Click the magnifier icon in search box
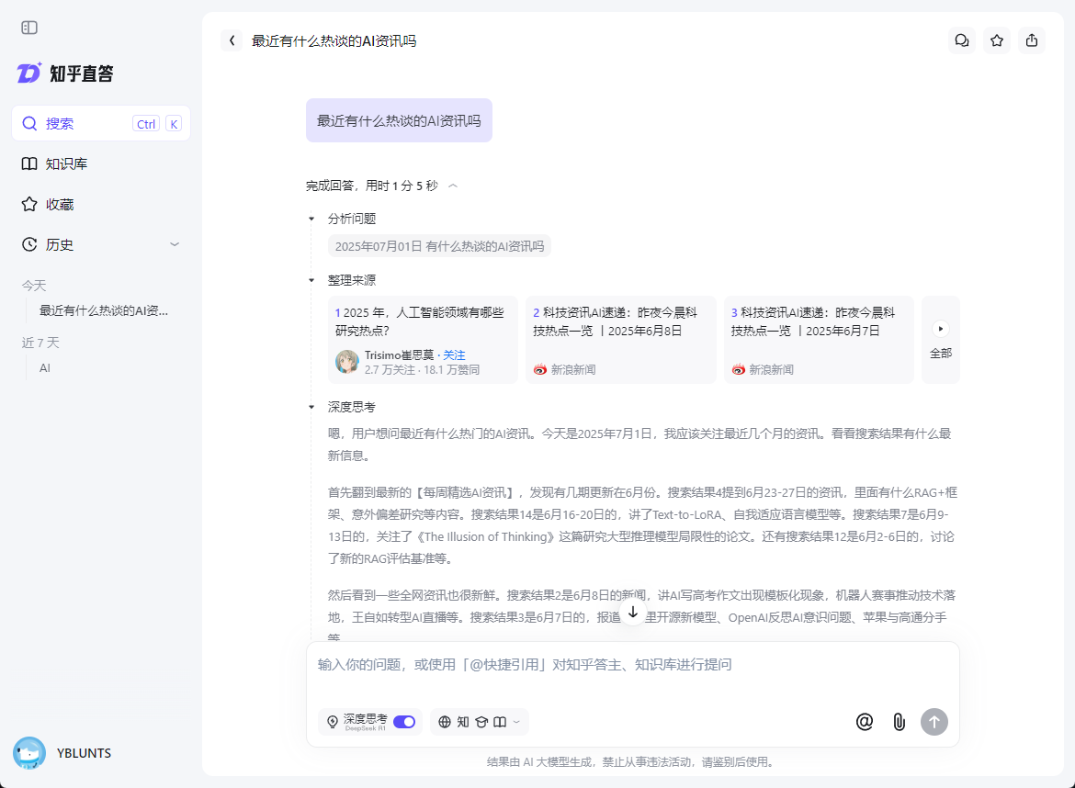The height and width of the screenshot is (788, 1075). [29, 123]
